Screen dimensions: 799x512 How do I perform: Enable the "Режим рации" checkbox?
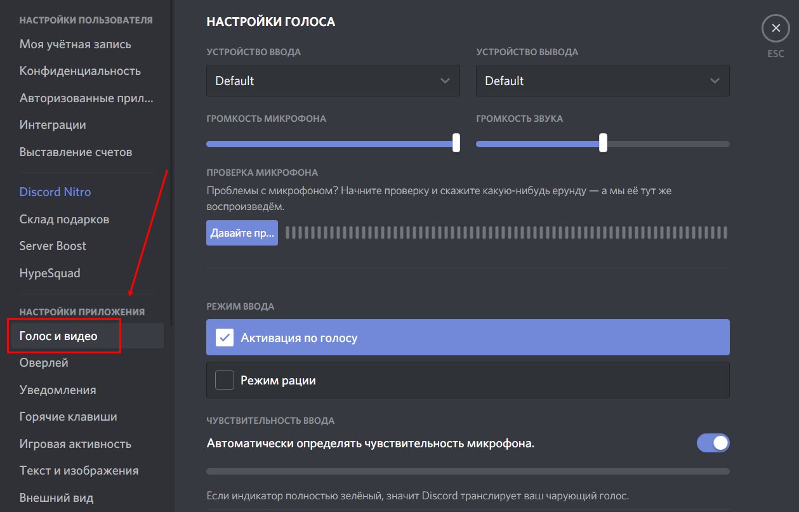[x=225, y=381]
